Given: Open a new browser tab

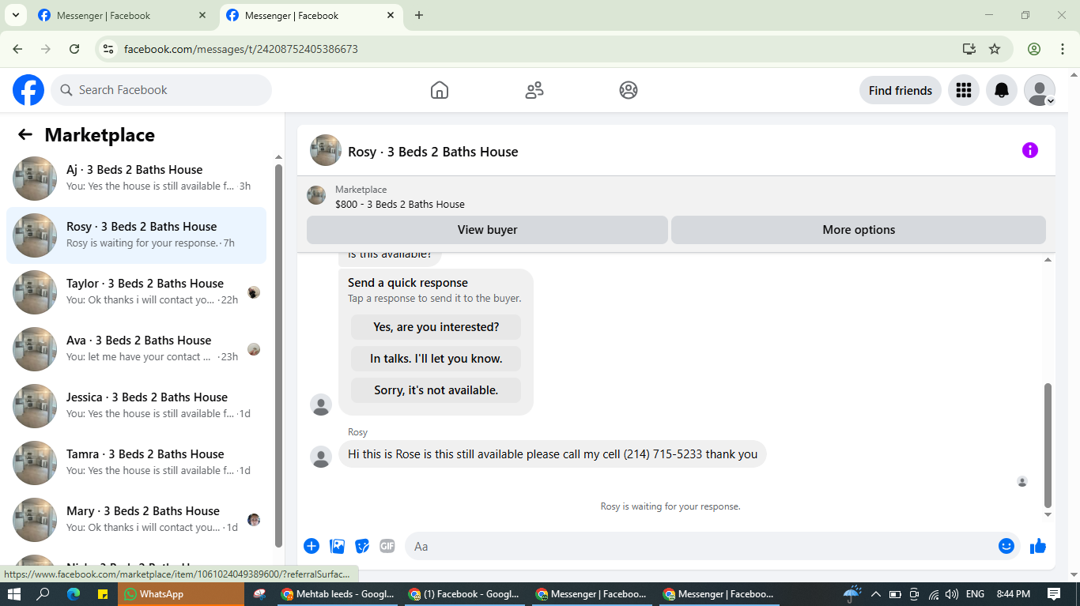Looking at the screenshot, I should point(419,16).
